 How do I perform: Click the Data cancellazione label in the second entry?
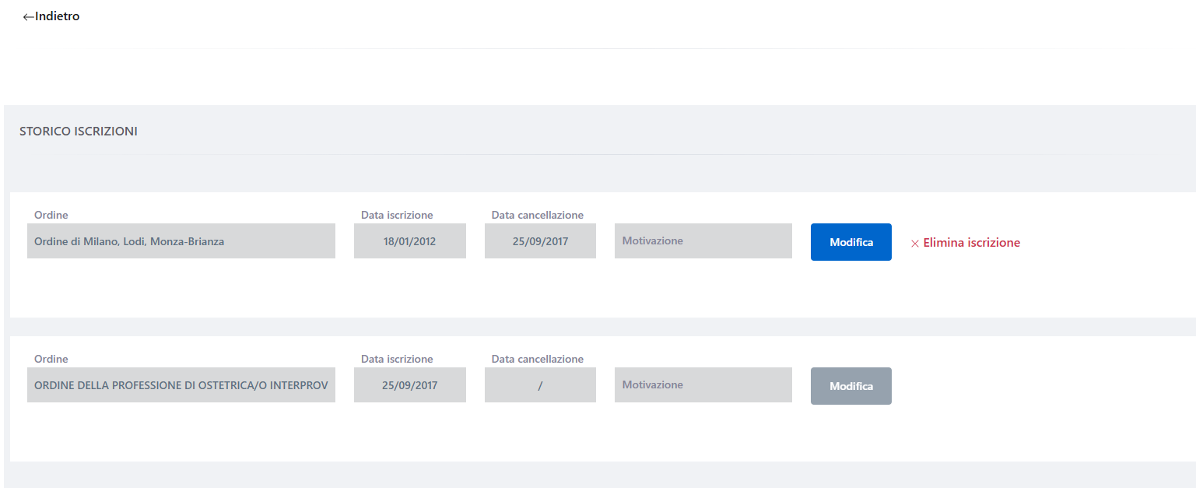537,359
